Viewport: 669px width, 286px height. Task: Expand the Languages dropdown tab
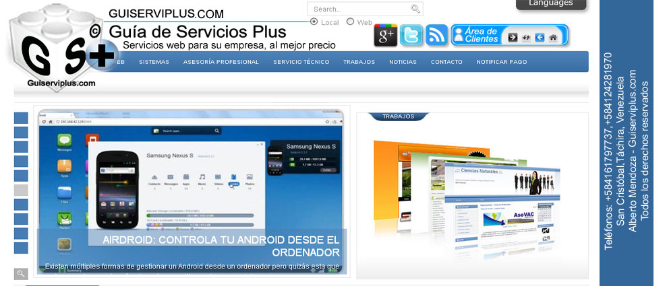coord(551,4)
